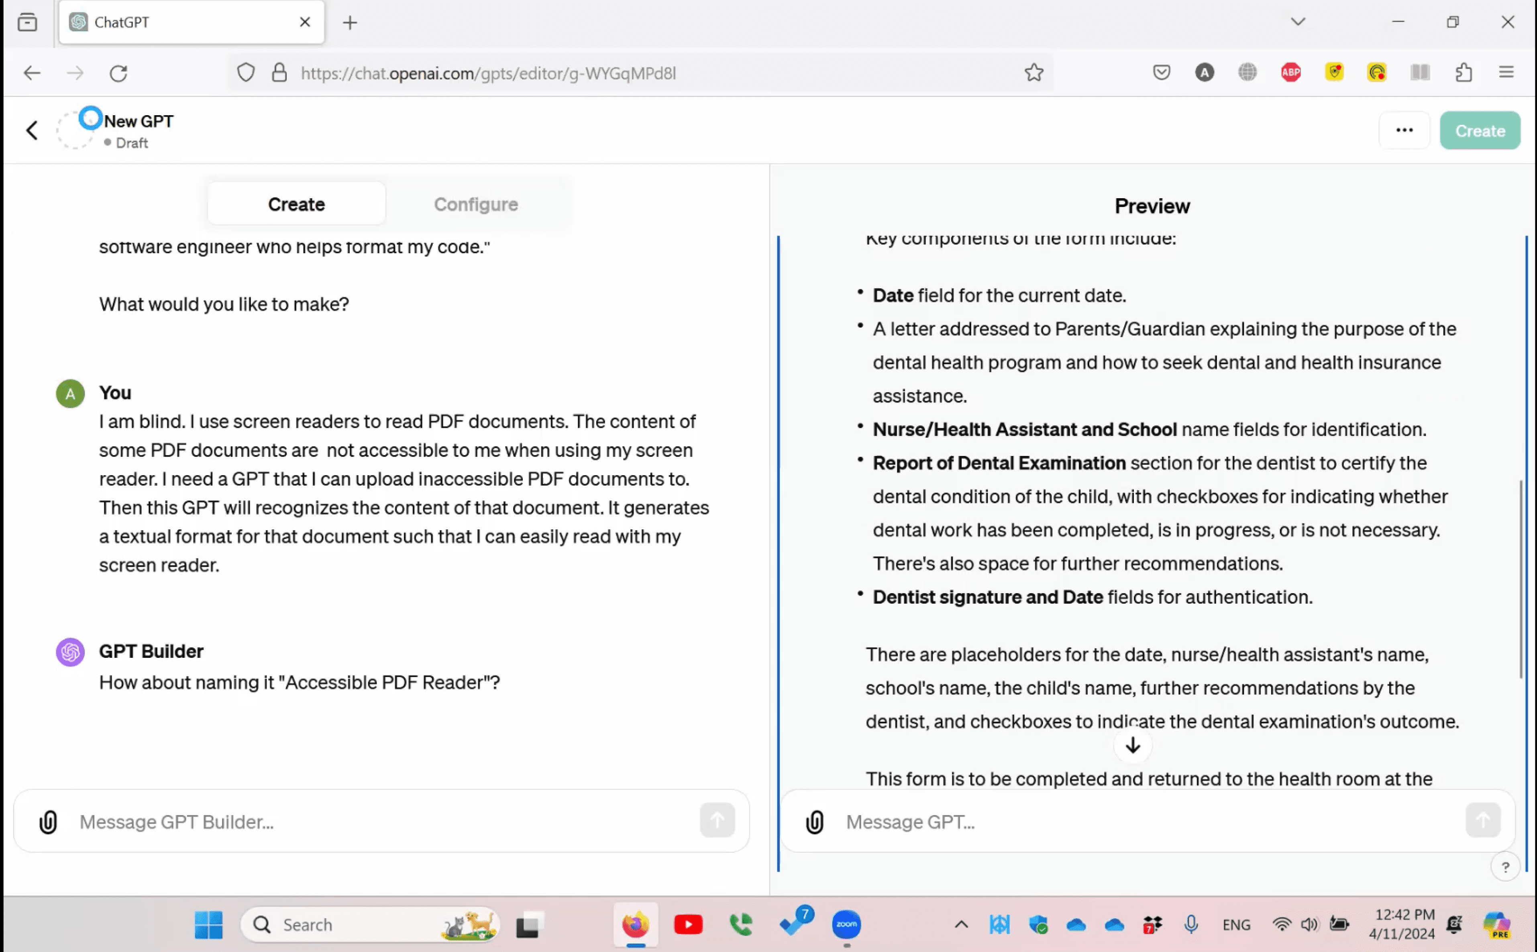
Task: Click the Preview pane's vertical scrollbar
Action: pos(1521,579)
